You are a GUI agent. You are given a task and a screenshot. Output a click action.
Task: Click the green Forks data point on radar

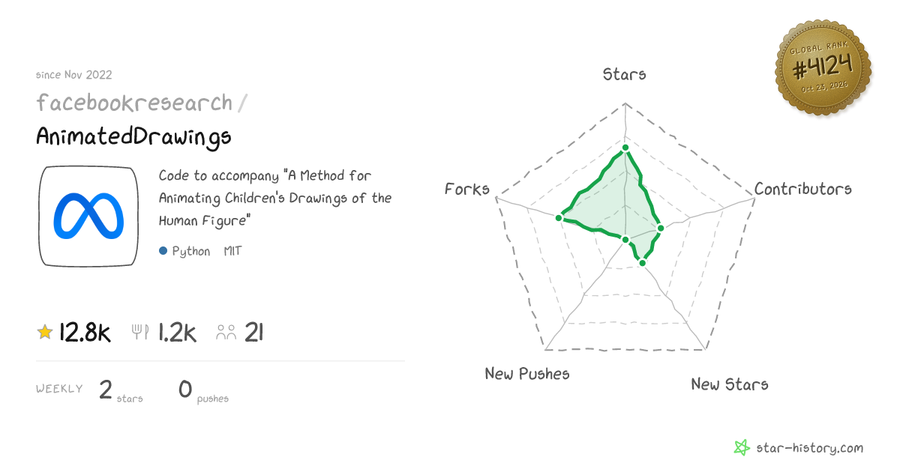(x=559, y=218)
